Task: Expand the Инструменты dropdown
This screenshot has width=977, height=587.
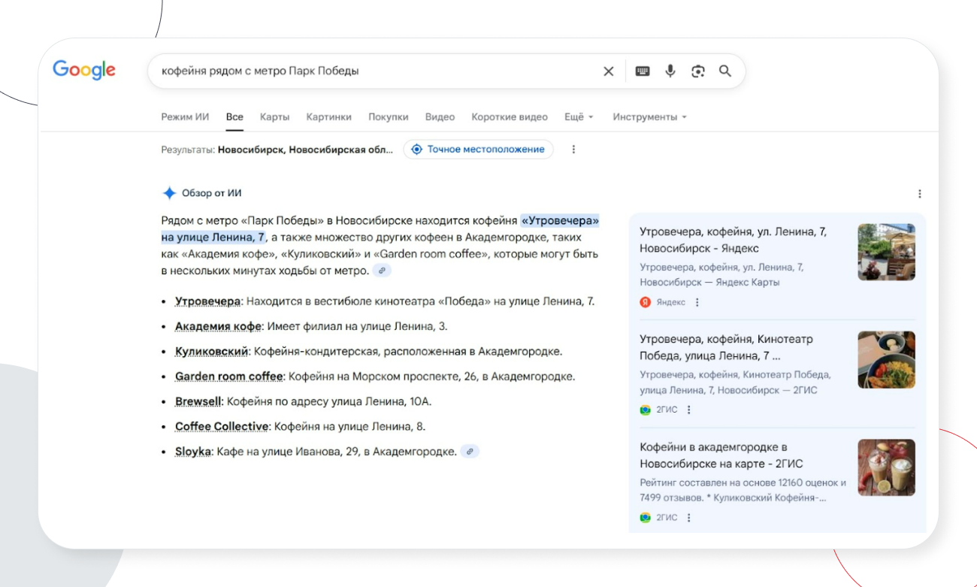Action: tap(649, 117)
